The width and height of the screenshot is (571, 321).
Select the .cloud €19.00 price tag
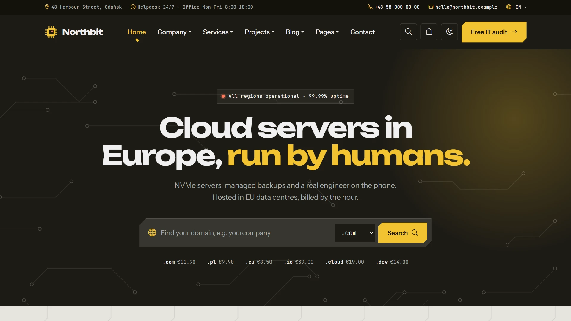point(344,262)
